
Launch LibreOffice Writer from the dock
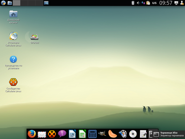[x=72, y=134]
